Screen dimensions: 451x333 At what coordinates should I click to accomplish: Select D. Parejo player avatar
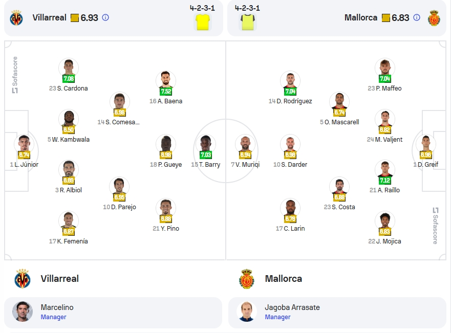(x=119, y=186)
